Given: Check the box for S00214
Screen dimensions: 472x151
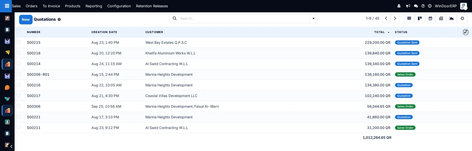Looking at the screenshot, I should pyautogui.click(x=19, y=63).
